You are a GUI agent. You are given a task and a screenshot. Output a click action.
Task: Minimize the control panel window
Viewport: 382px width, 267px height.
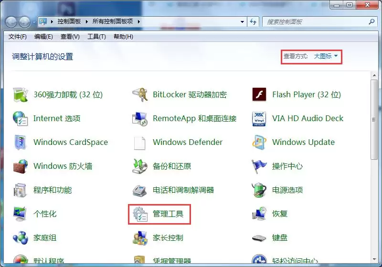point(337,5)
